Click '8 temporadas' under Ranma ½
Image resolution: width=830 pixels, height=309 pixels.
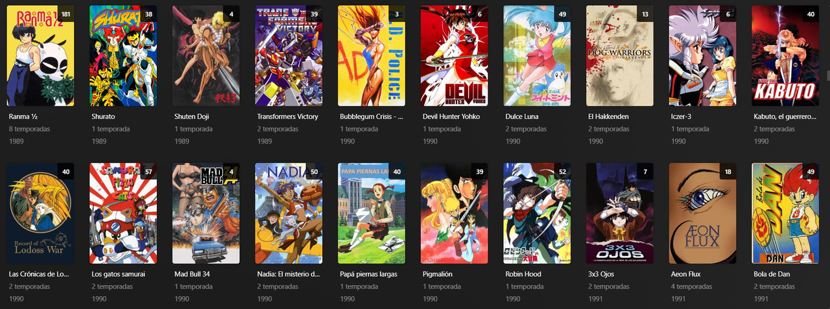pos(29,129)
